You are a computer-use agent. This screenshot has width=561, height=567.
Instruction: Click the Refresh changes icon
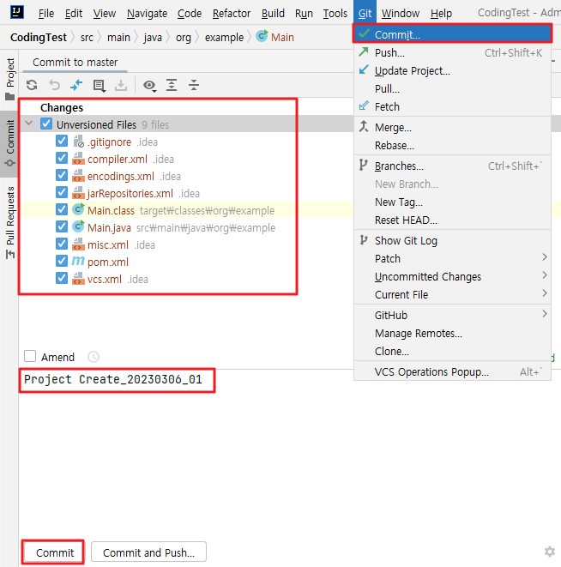click(32, 85)
